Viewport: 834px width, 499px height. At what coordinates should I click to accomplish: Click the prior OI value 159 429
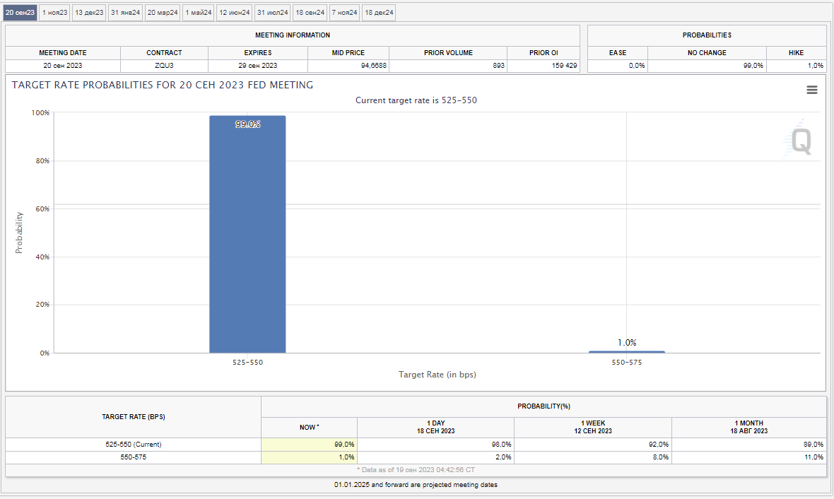pos(564,66)
